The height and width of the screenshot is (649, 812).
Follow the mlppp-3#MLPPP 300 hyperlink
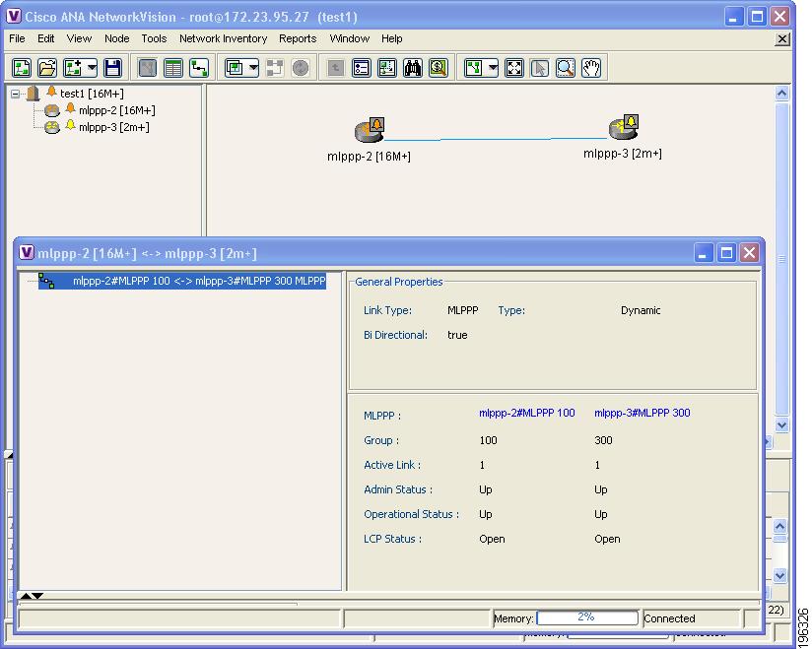click(x=643, y=413)
